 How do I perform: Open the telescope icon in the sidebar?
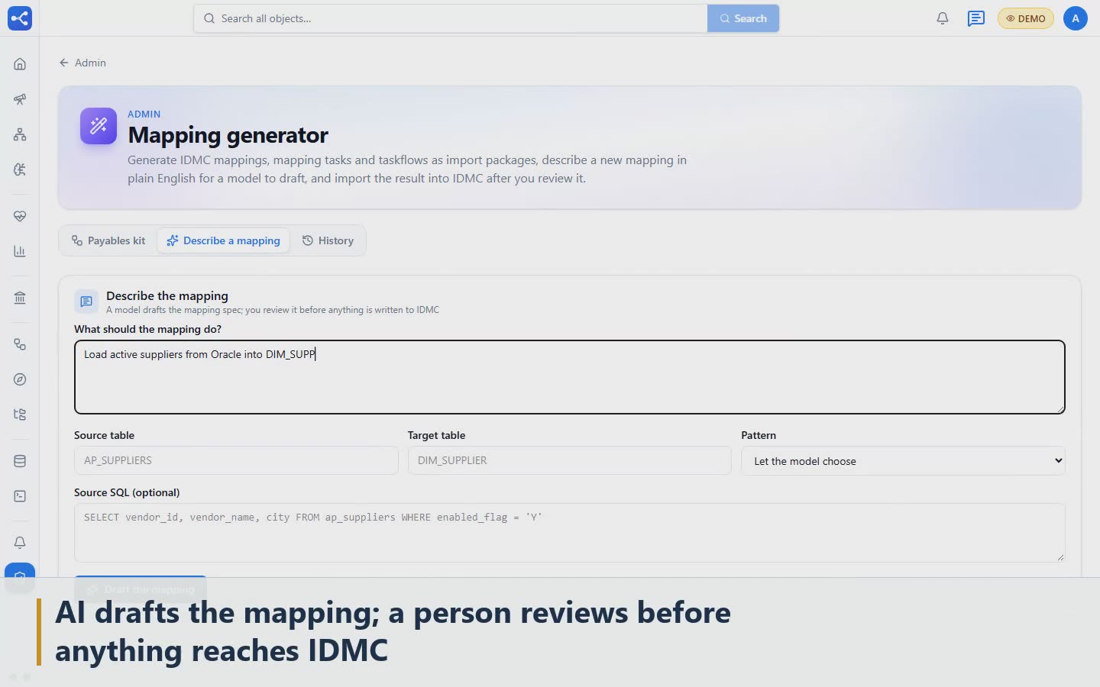pyautogui.click(x=20, y=99)
